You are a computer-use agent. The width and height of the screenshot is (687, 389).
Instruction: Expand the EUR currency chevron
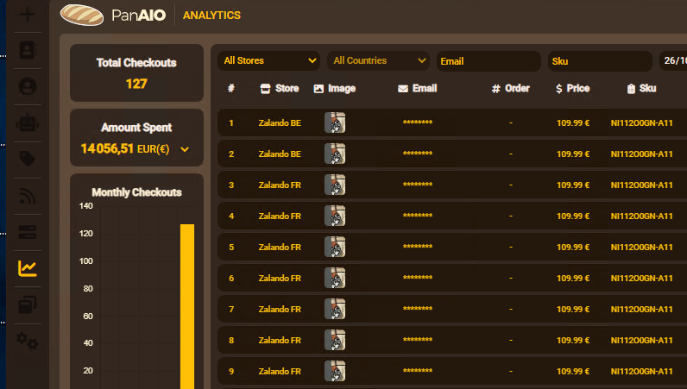coord(185,149)
